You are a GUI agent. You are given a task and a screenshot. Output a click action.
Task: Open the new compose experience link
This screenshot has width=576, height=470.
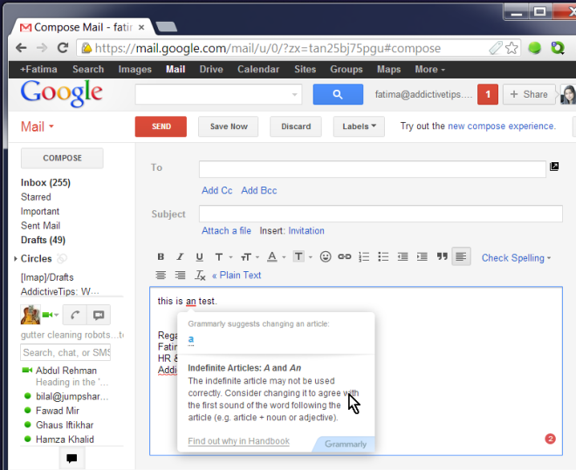[502, 126]
